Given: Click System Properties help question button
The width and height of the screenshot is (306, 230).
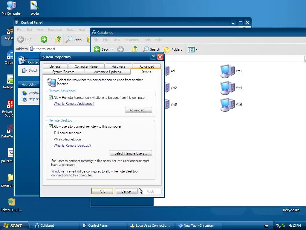Looking at the screenshot, I should pos(153,57).
